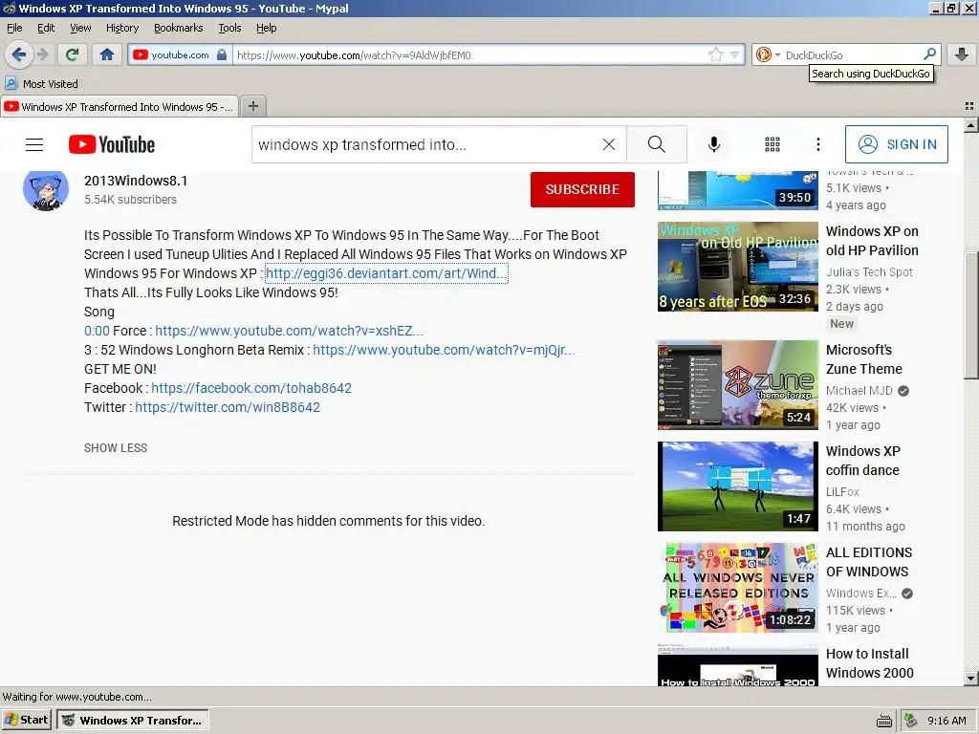Open the View menu
The width and height of the screenshot is (979, 734).
coord(80,28)
